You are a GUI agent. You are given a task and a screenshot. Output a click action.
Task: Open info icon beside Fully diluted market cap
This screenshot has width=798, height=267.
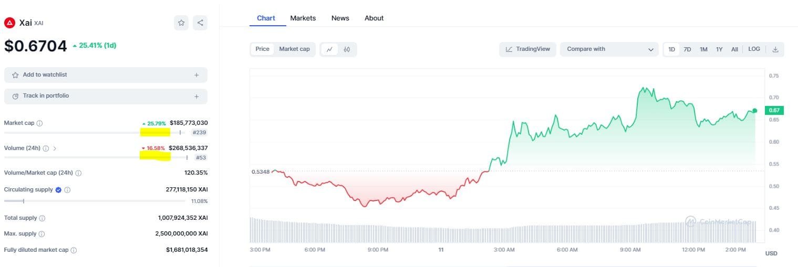pyautogui.click(x=74, y=250)
